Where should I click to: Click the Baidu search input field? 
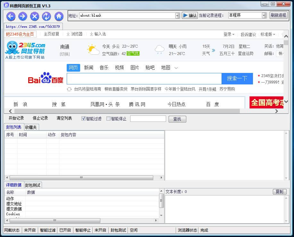144,79
